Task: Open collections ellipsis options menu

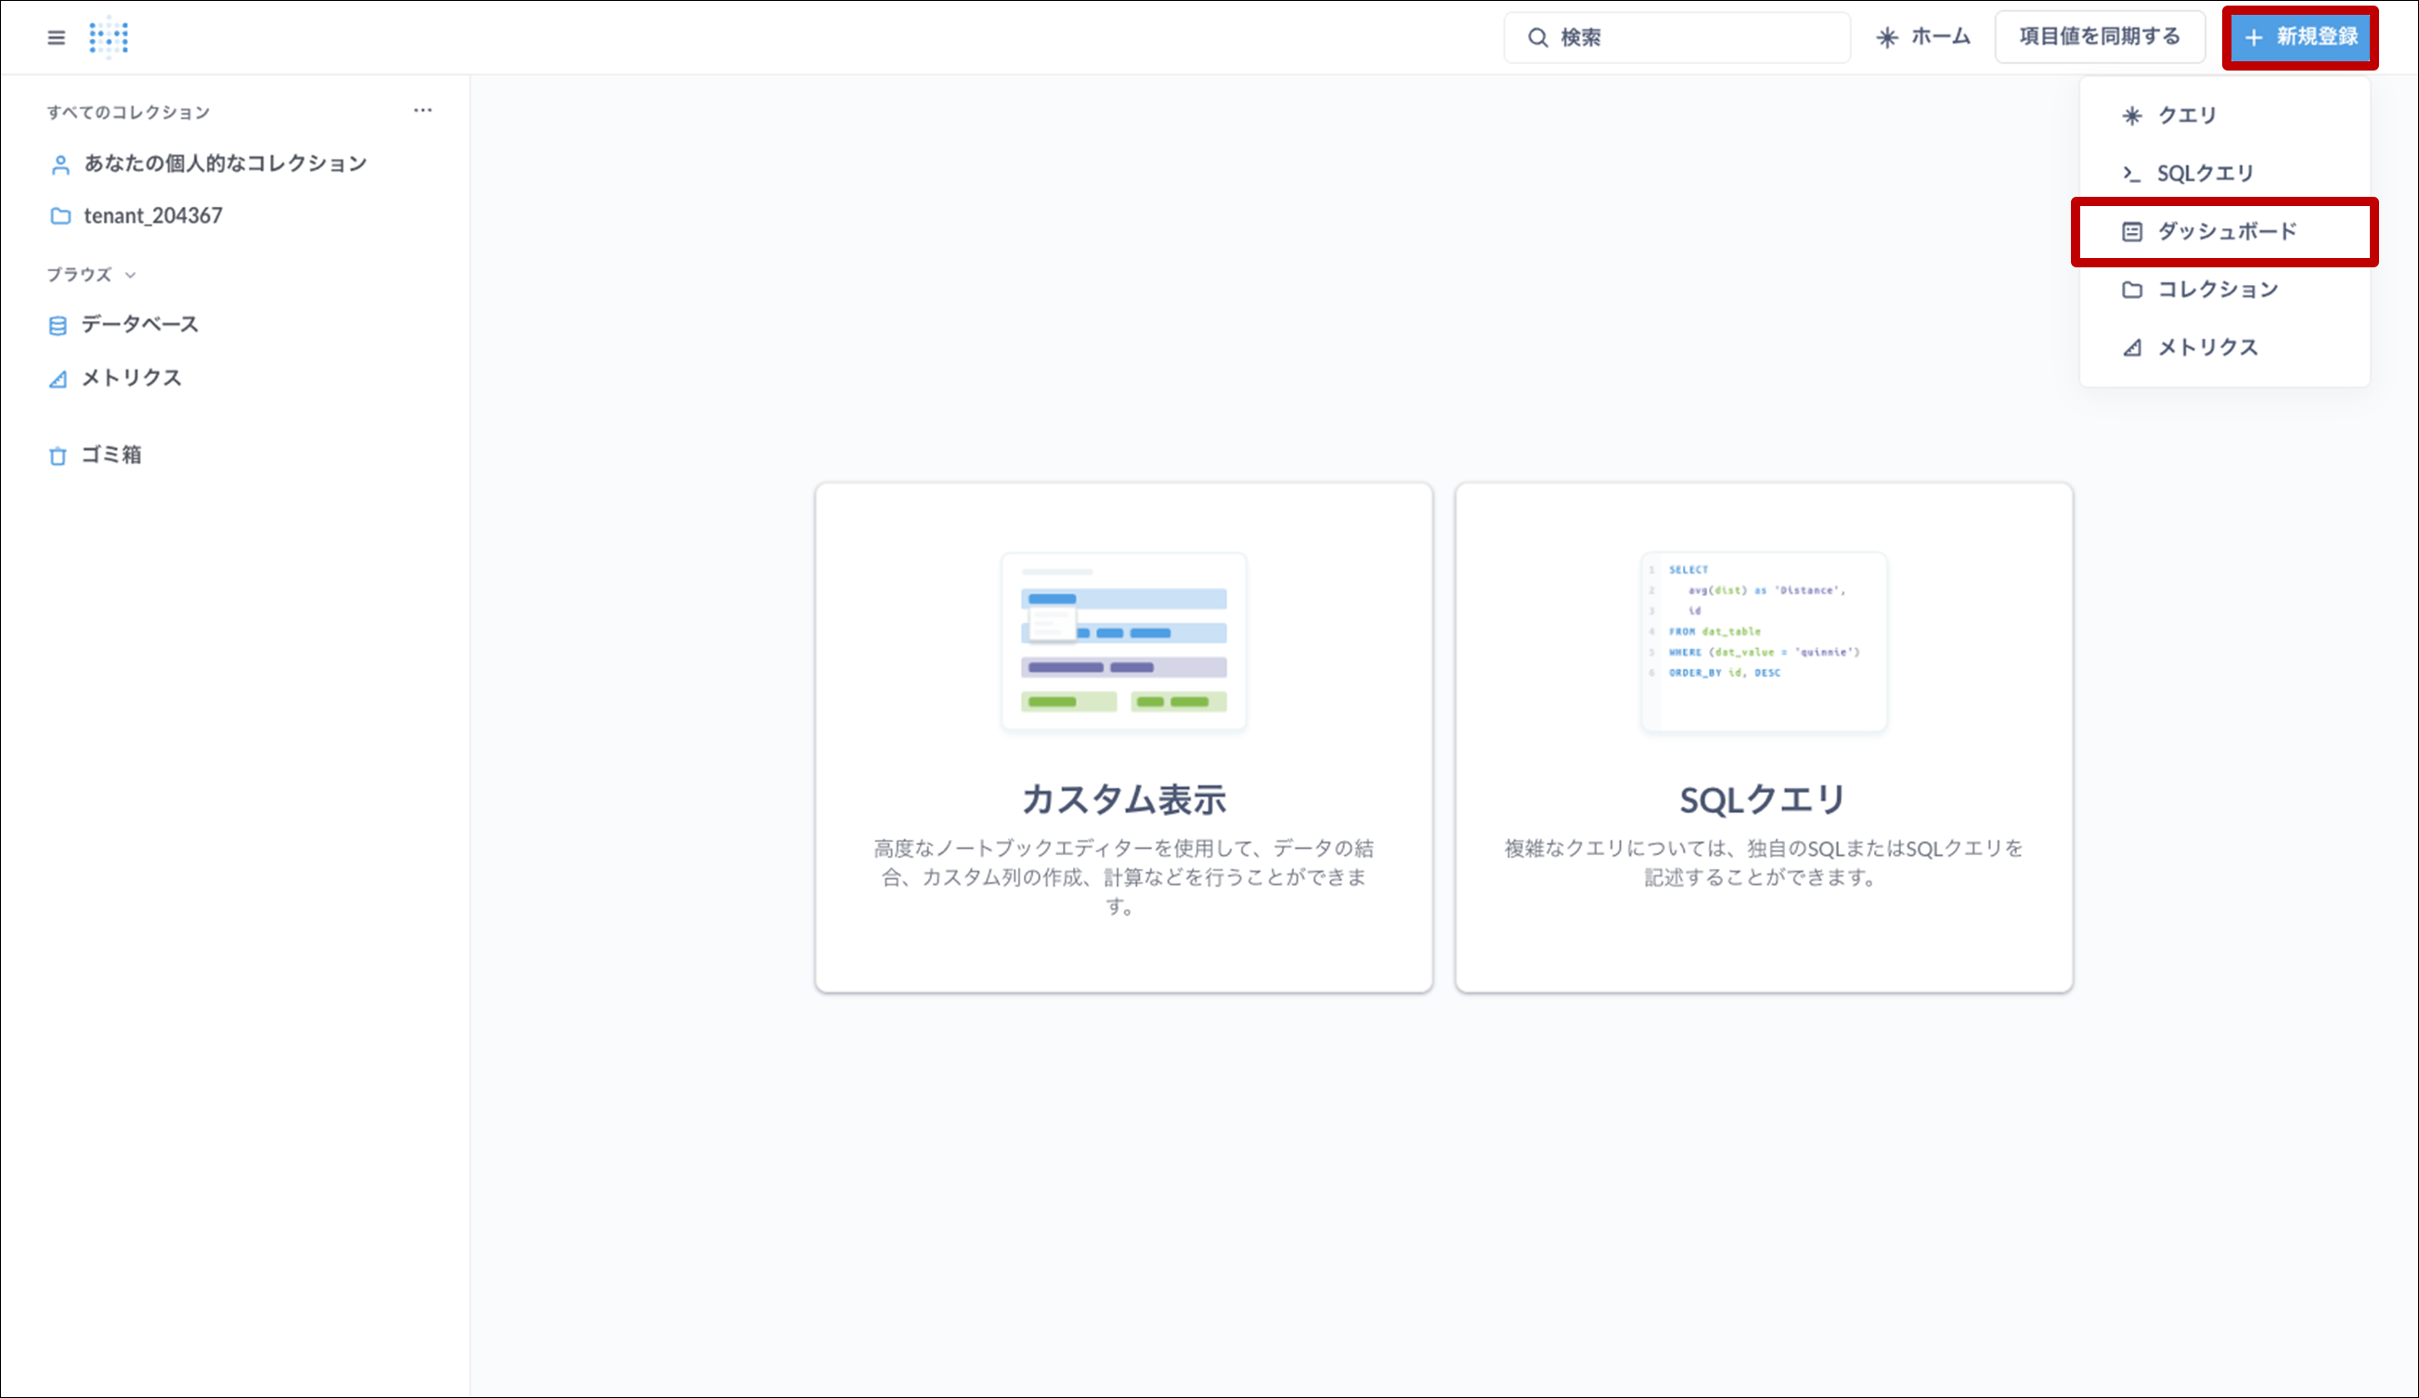Action: (x=422, y=110)
